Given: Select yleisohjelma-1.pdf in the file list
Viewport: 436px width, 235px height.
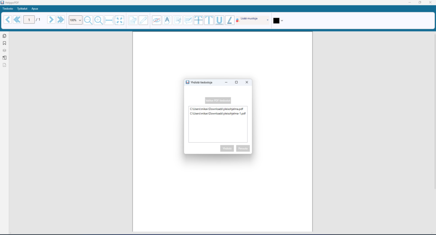Looking at the screenshot, I should 218,114.
